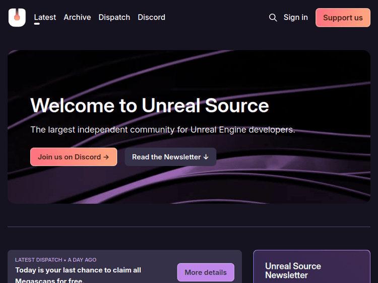
Task: Open the Dispatch nav item
Action: (114, 17)
